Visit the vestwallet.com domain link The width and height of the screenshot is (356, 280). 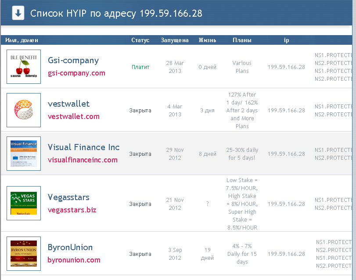coord(74,116)
